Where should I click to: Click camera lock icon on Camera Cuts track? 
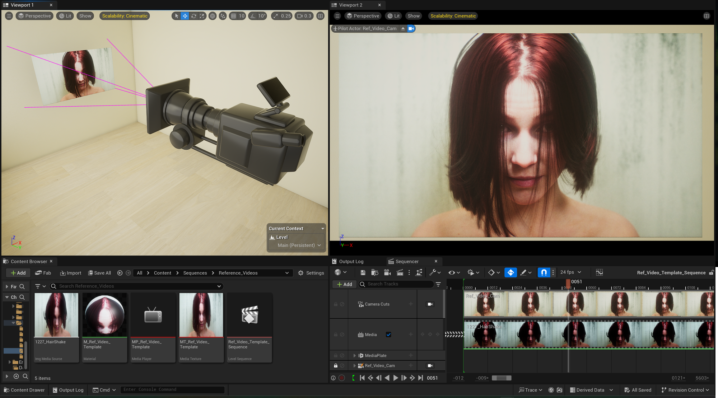pos(430,304)
